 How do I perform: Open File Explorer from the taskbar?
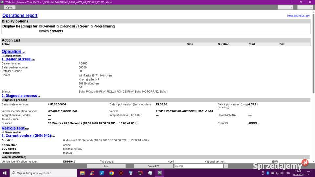click(82, 173)
